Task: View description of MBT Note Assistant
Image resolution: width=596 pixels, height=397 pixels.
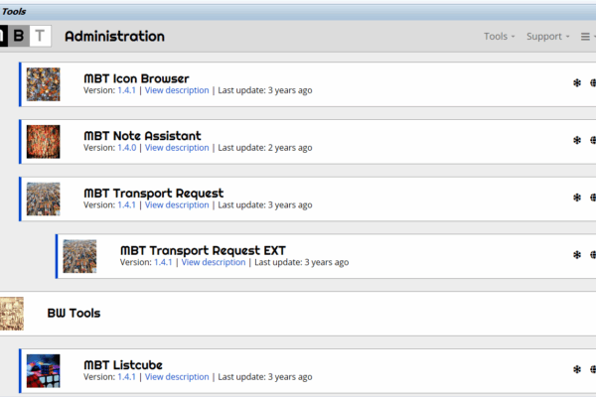Action: pyautogui.click(x=177, y=148)
